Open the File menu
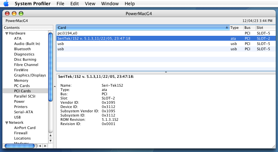Screen dimensions: 278x152 click(x=60, y=4)
